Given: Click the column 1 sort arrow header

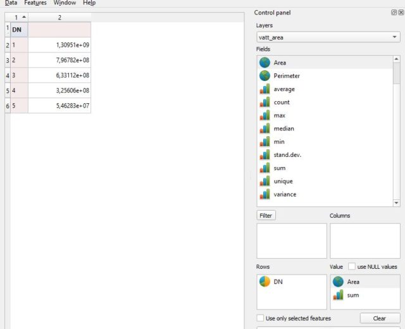Looking at the screenshot, I should click(x=19, y=17).
